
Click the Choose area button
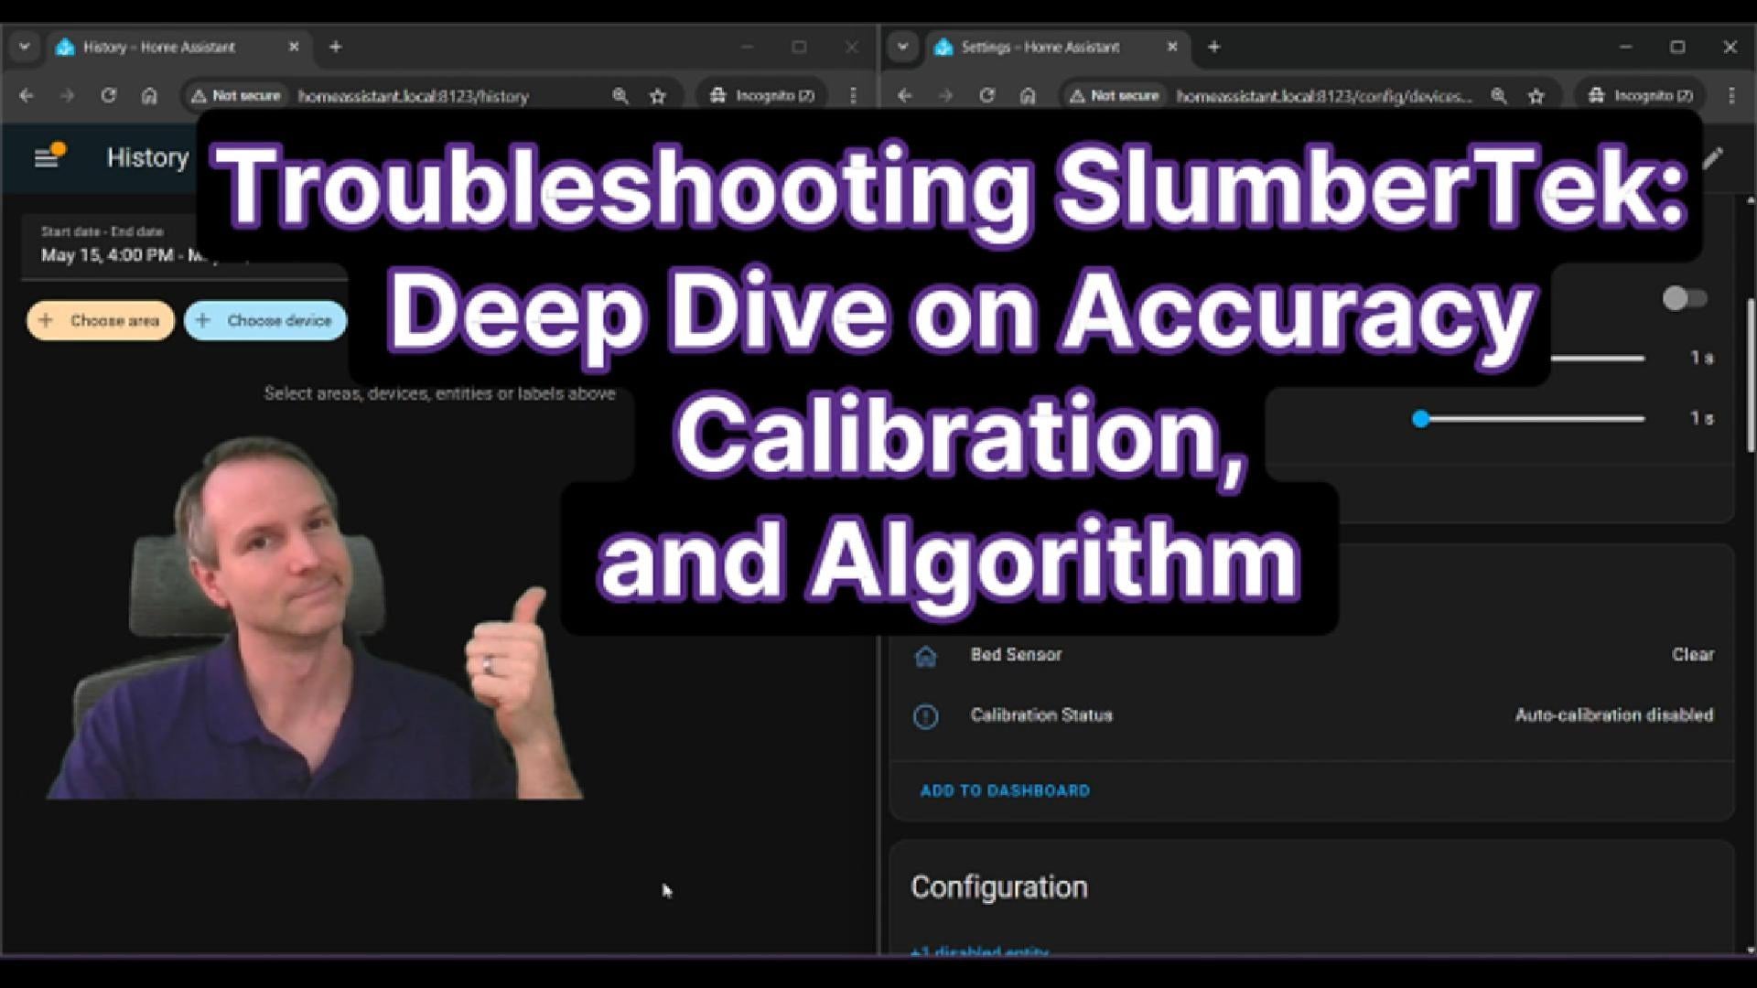pyautogui.click(x=101, y=321)
